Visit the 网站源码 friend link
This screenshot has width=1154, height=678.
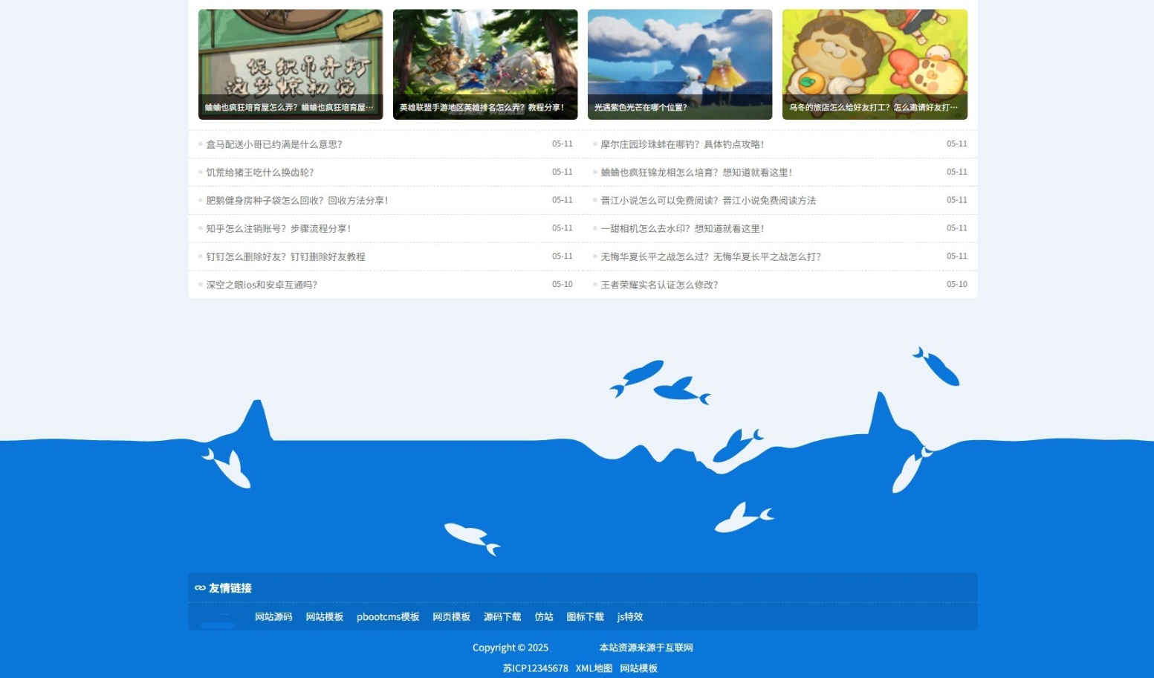pyautogui.click(x=273, y=617)
